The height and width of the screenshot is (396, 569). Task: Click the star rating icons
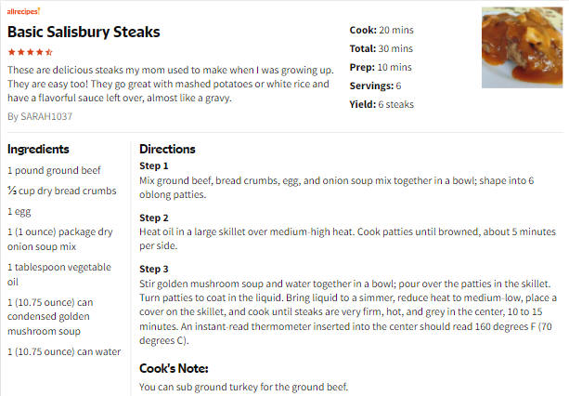point(31,52)
